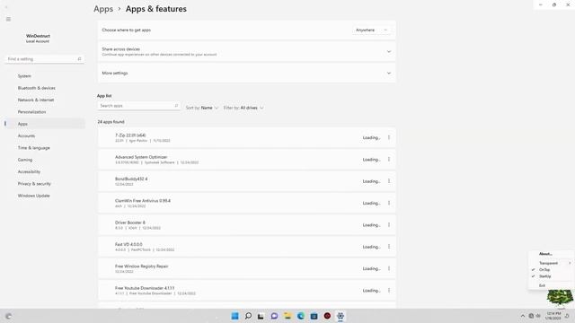Open the Sort by Name dropdown
Viewport: 575px width, 323px height.
tap(201, 108)
